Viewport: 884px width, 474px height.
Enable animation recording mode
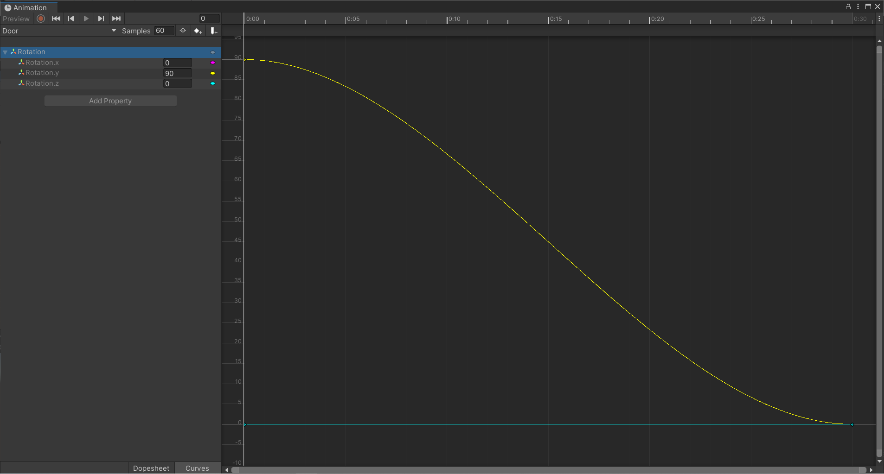[40, 19]
